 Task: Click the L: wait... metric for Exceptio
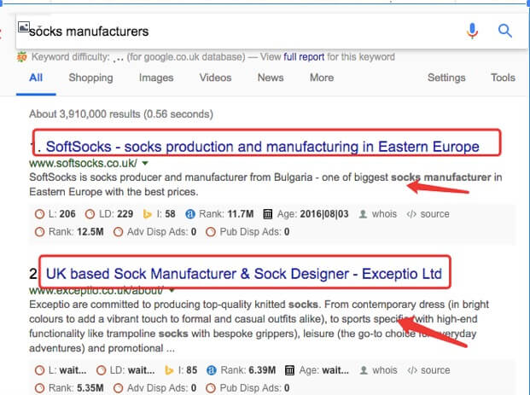[61, 370]
